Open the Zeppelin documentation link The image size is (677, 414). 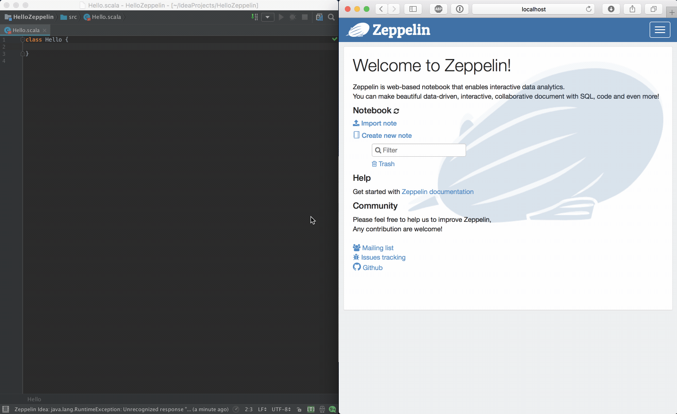pyautogui.click(x=438, y=192)
